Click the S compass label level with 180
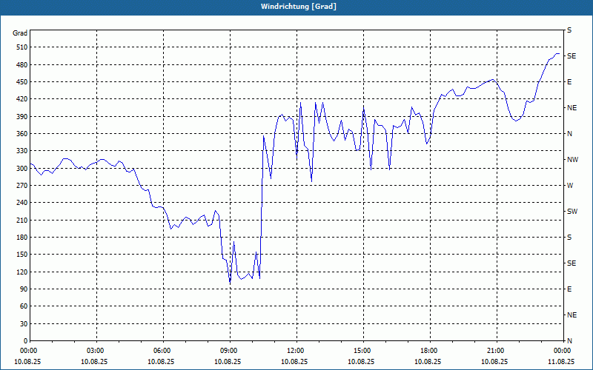 point(569,238)
